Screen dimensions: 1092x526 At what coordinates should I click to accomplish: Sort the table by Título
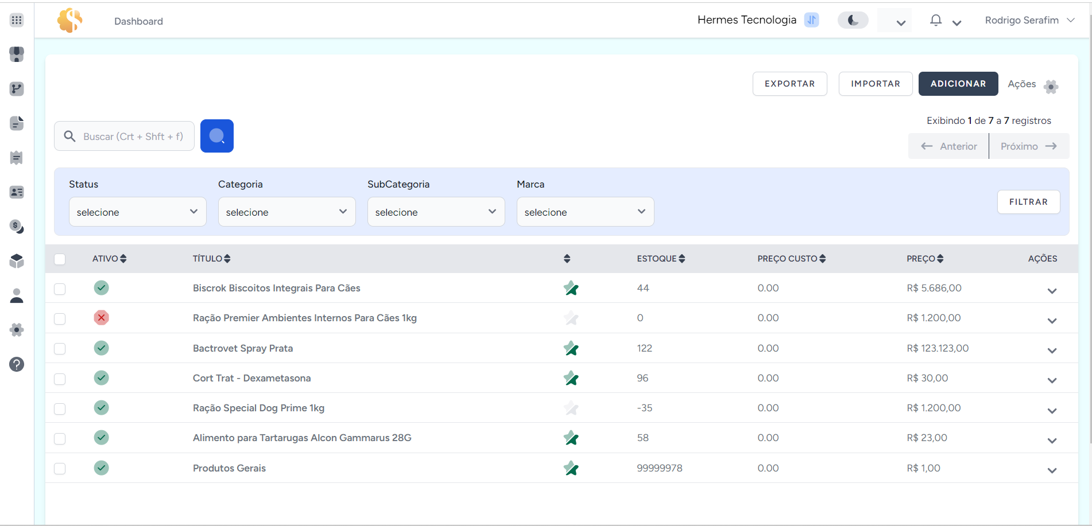click(211, 259)
